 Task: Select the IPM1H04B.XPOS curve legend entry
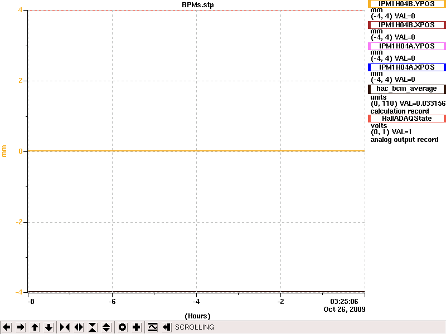407,25
